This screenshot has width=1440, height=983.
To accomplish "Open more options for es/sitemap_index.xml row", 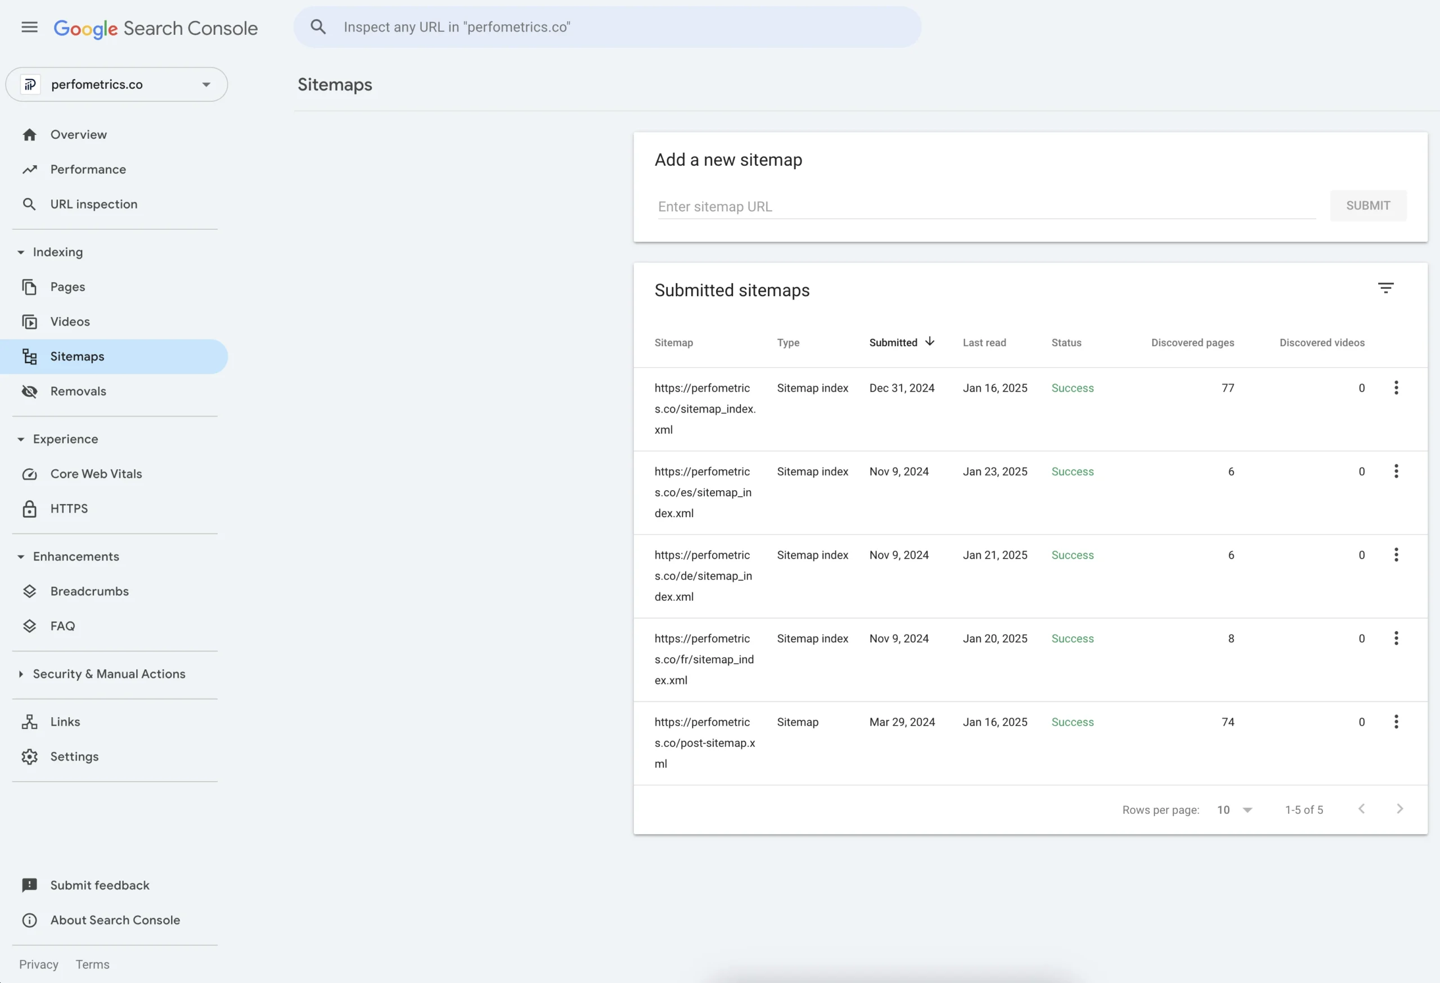I will click(1396, 471).
